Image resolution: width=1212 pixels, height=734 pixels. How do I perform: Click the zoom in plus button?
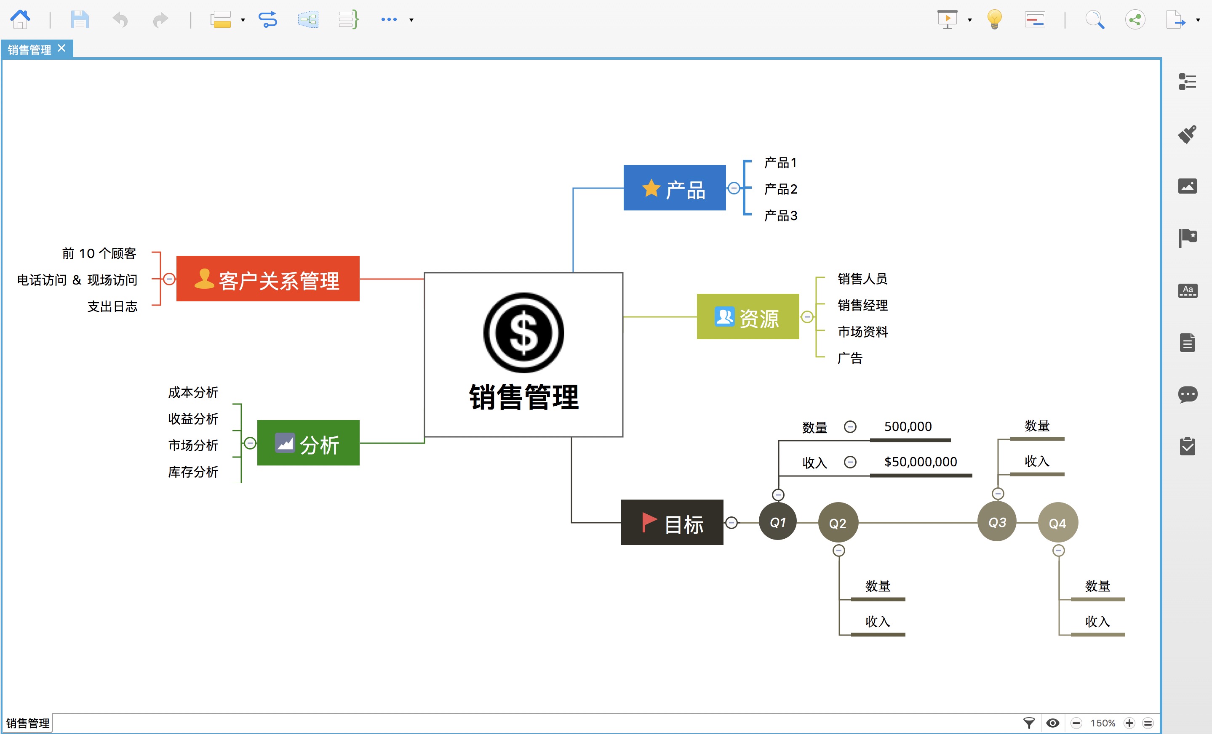coord(1129,723)
